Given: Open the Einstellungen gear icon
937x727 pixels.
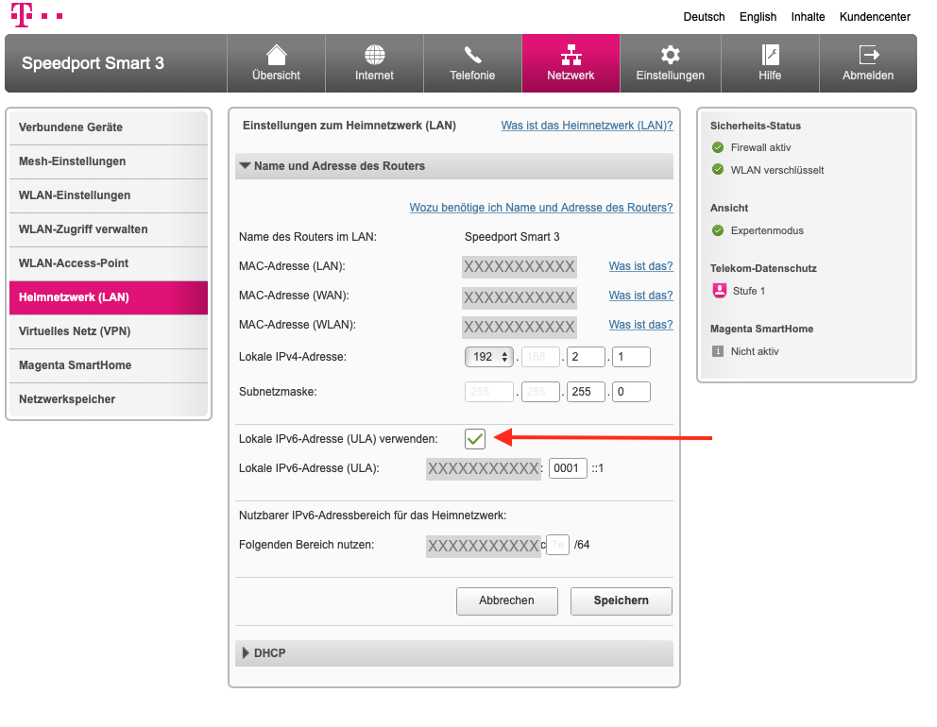Looking at the screenshot, I should point(670,55).
